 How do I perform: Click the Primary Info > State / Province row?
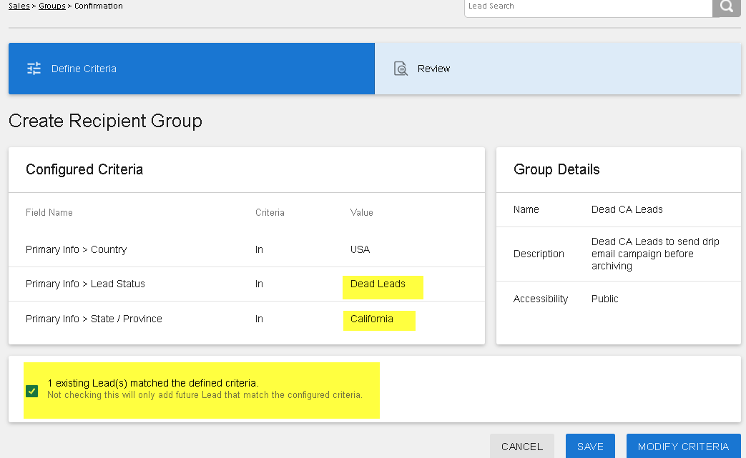[94, 319]
